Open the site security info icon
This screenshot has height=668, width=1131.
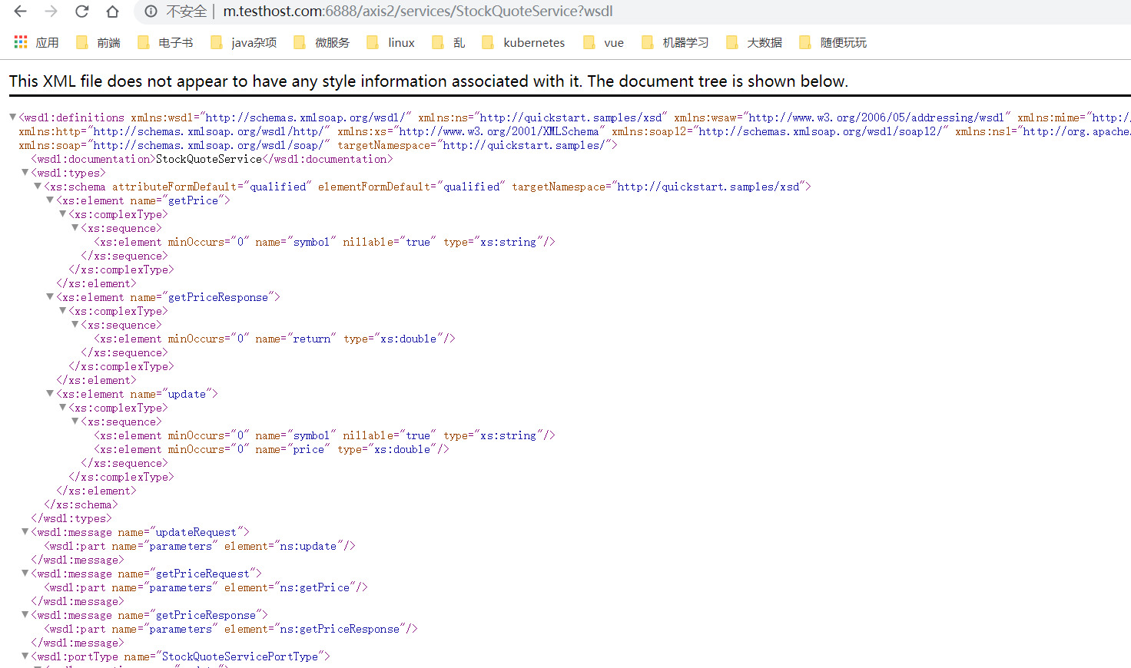(151, 12)
